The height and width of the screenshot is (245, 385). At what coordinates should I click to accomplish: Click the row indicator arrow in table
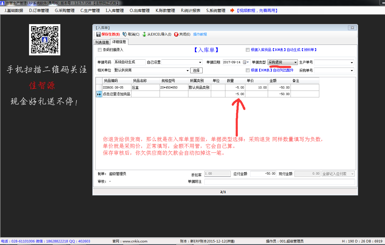[99, 94]
